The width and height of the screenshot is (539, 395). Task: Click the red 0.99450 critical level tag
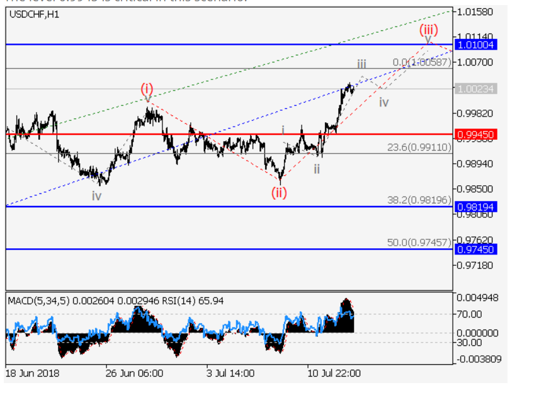tap(476, 134)
